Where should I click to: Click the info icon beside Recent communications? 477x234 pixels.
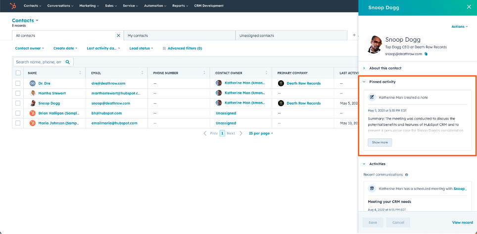coord(406,175)
